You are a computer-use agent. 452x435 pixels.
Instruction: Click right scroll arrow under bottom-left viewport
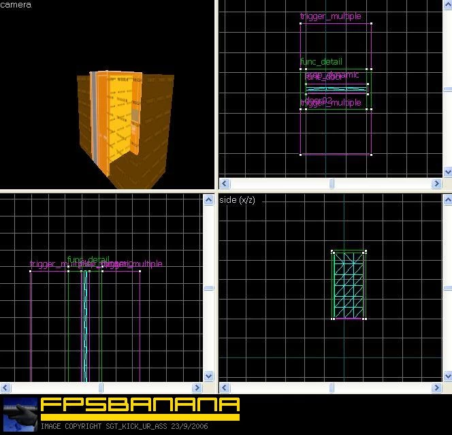pos(197,388)
